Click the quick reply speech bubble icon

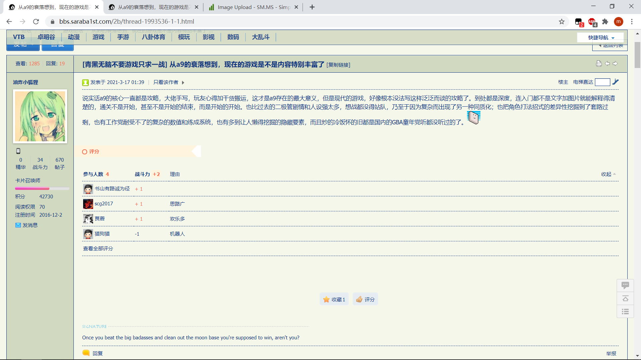coord(625,285)
